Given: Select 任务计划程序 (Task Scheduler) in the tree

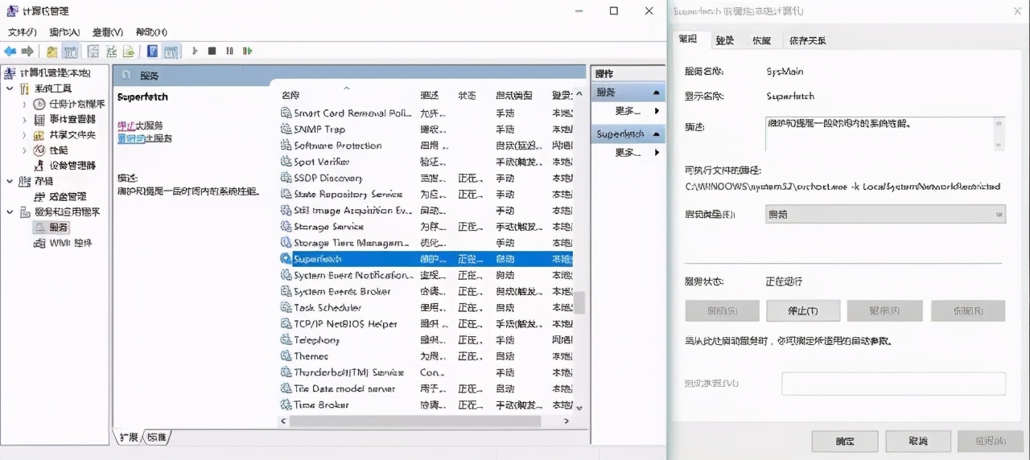Looking at the screenshot, I should (x=77, y=104).
